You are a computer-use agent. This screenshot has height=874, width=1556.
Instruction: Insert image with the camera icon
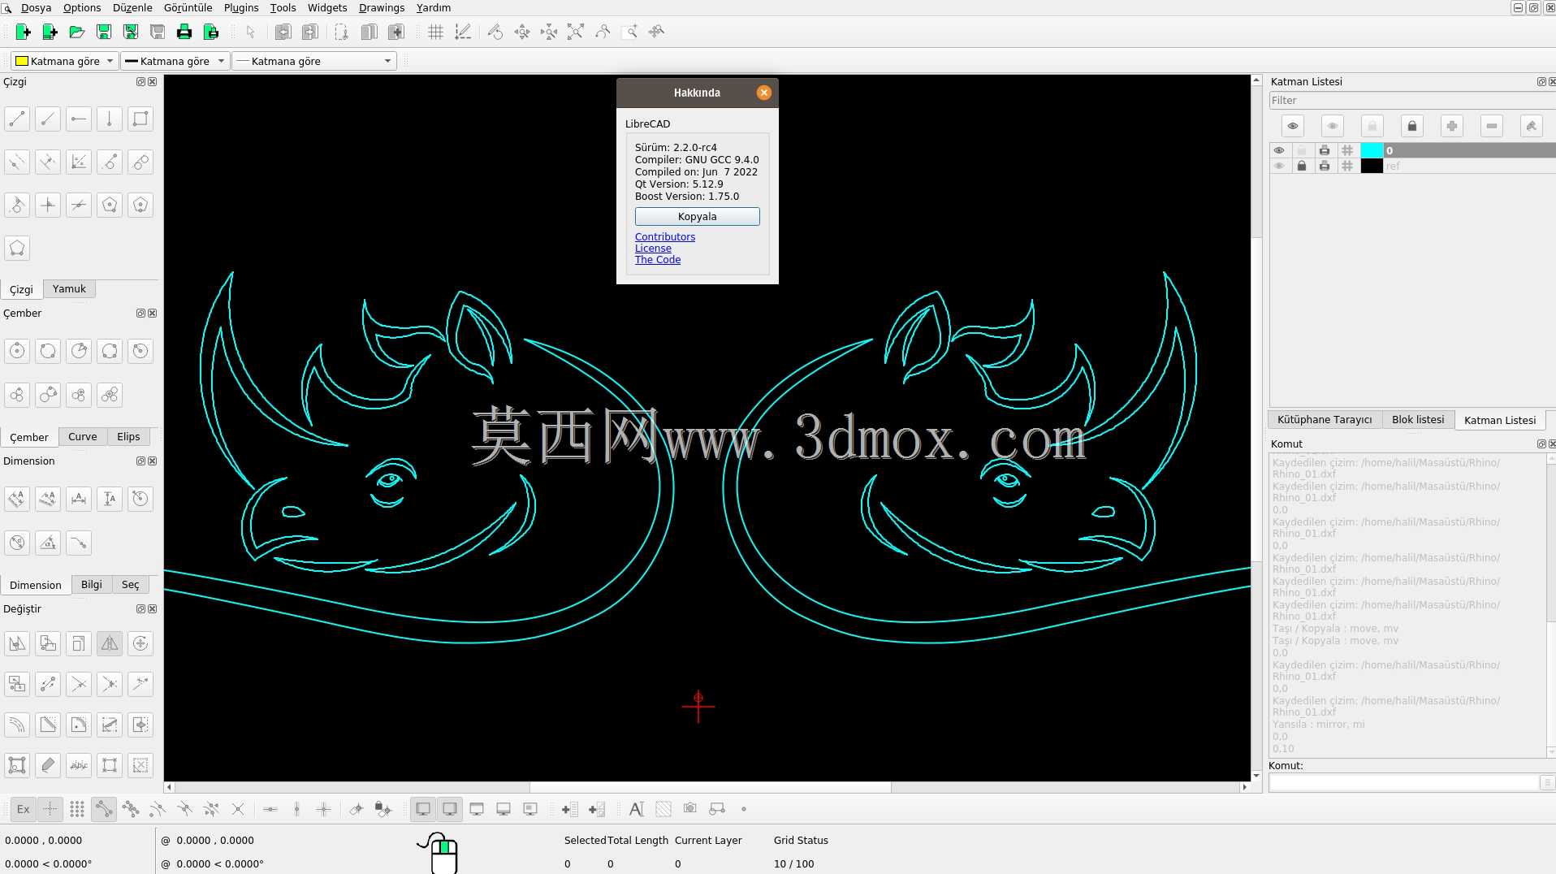[x=689, y=809]
